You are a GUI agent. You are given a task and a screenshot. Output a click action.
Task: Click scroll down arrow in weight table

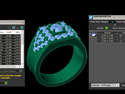click(22, 64)
